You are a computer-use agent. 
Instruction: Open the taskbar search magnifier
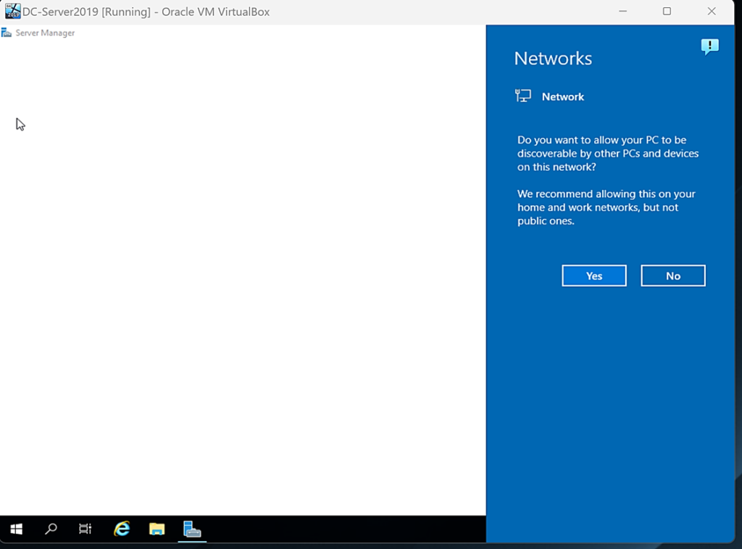[x=51, y=529]
